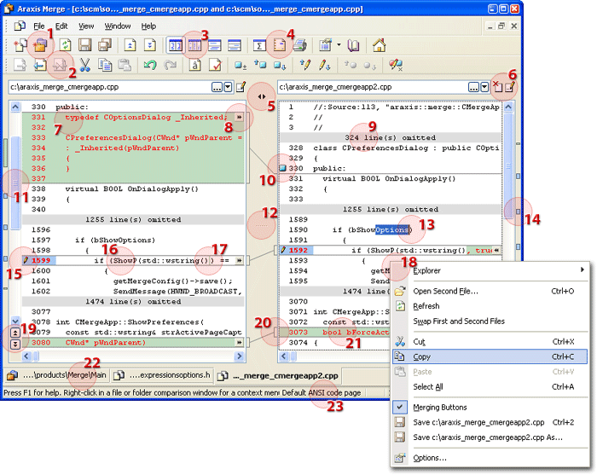Jump to the next change
This screenshot has height=475, width=597.
[x=149, y=45]
